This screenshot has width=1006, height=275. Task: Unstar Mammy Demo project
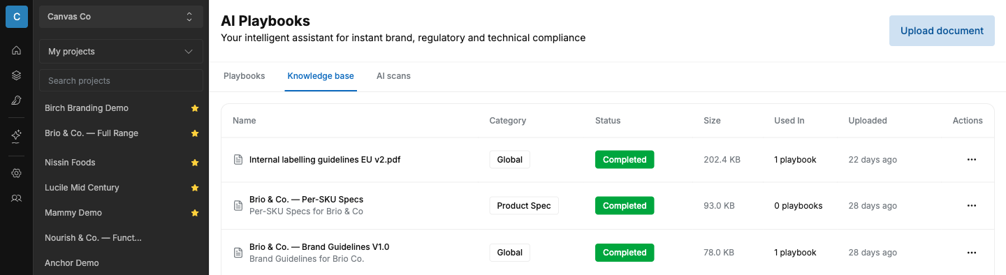(x=195, y=213)
